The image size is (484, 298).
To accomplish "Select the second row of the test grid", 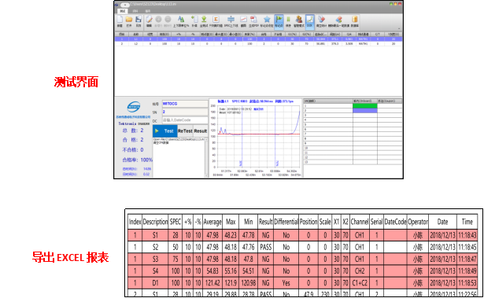I will click(258, 44).
